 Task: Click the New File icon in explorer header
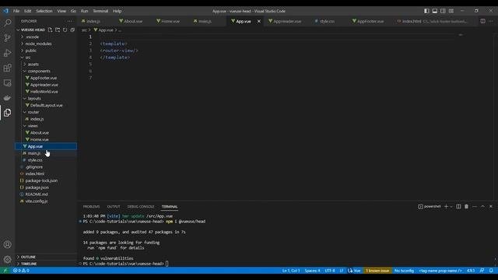coord(50,30)
